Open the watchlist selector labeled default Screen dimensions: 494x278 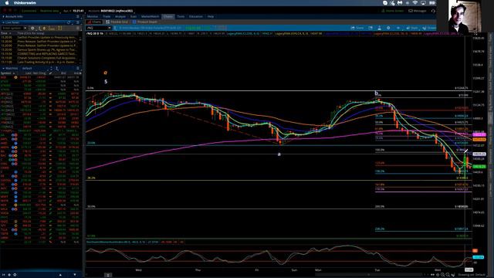27,68
